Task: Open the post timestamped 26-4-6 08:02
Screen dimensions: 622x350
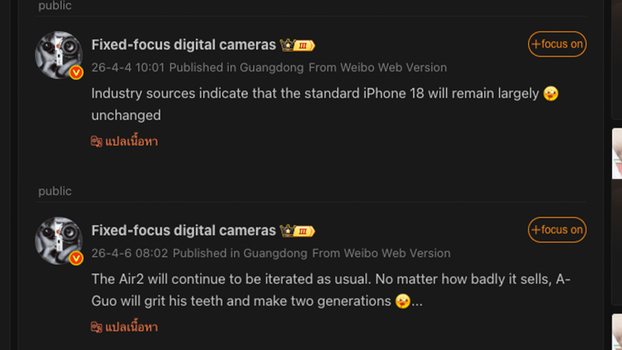Action: (129, 254)
